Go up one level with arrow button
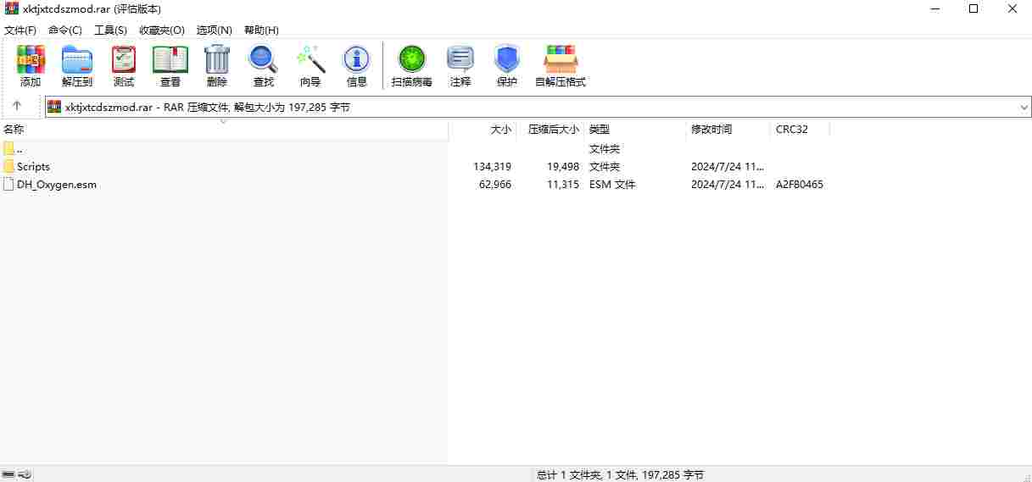 (x=17, y=106)
